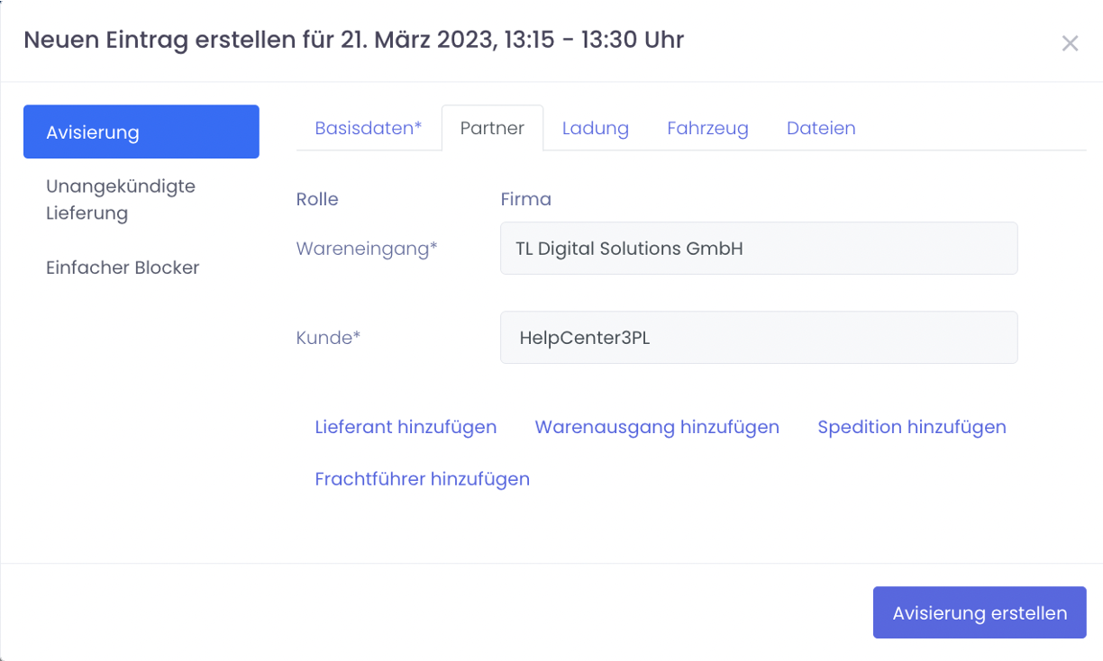
Task: Click the Rolle column header
Action: (317, 199)
